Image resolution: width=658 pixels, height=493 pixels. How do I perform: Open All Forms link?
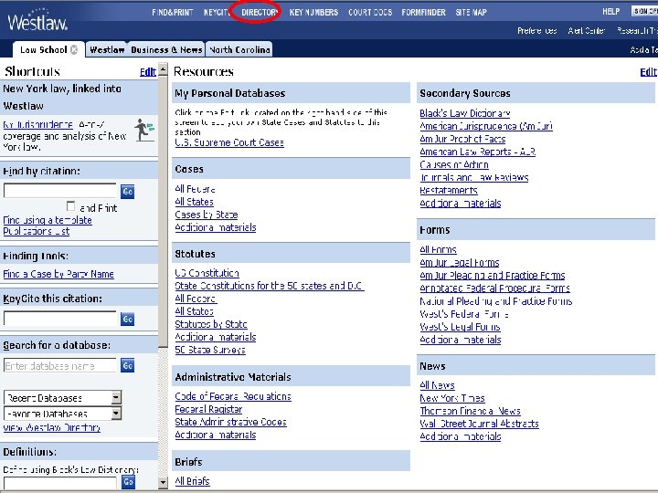(438, 250)
